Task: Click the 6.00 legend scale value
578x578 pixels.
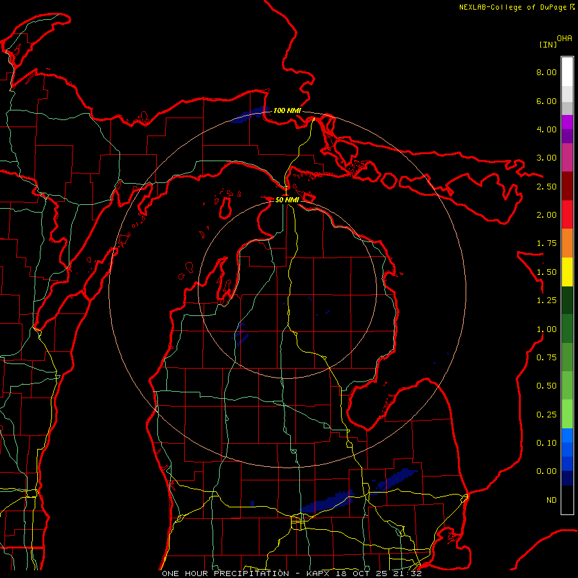Action: click(x=547, y=101)
